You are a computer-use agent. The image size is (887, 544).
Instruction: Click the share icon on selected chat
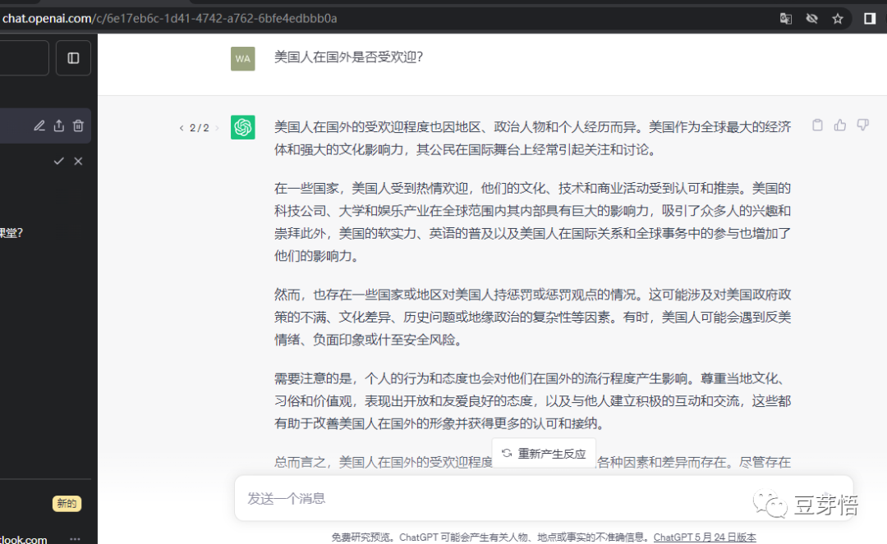(59, 126)
